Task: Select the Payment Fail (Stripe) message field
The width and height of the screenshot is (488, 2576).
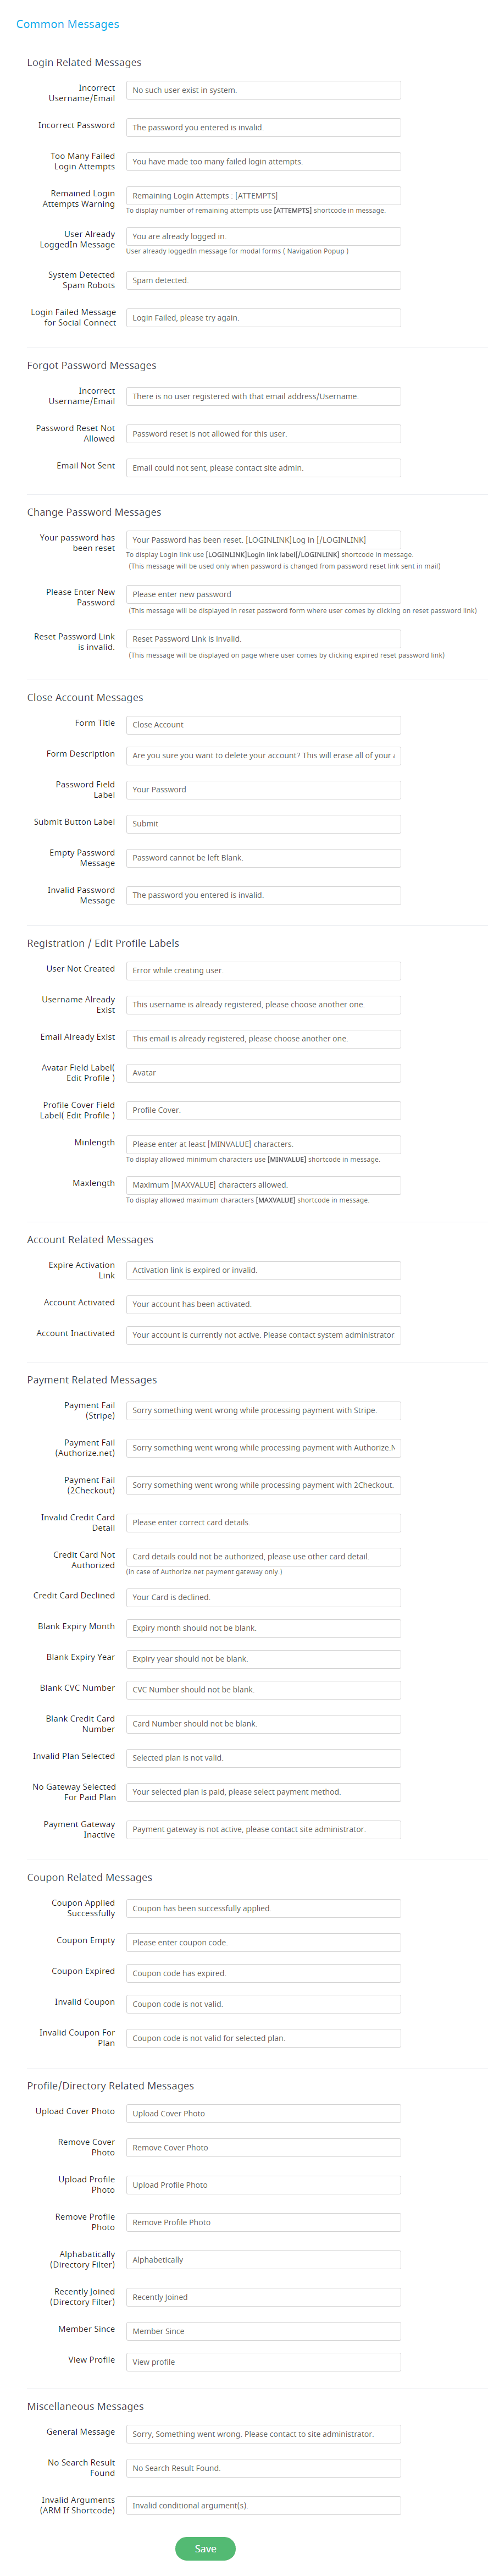Action: pyautogui.click(x=263, y=1411)
